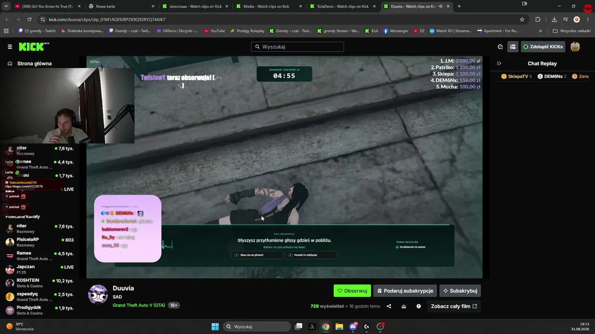This screenshot has width=595, height=334.
Task: Open the Grand Theft Auto V (GTA) category link
Action: (139, 305)
